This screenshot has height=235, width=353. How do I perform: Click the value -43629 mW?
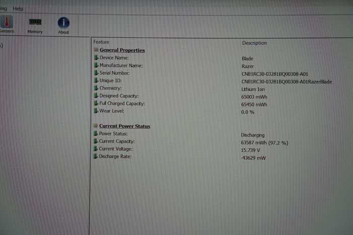point(253,158)
